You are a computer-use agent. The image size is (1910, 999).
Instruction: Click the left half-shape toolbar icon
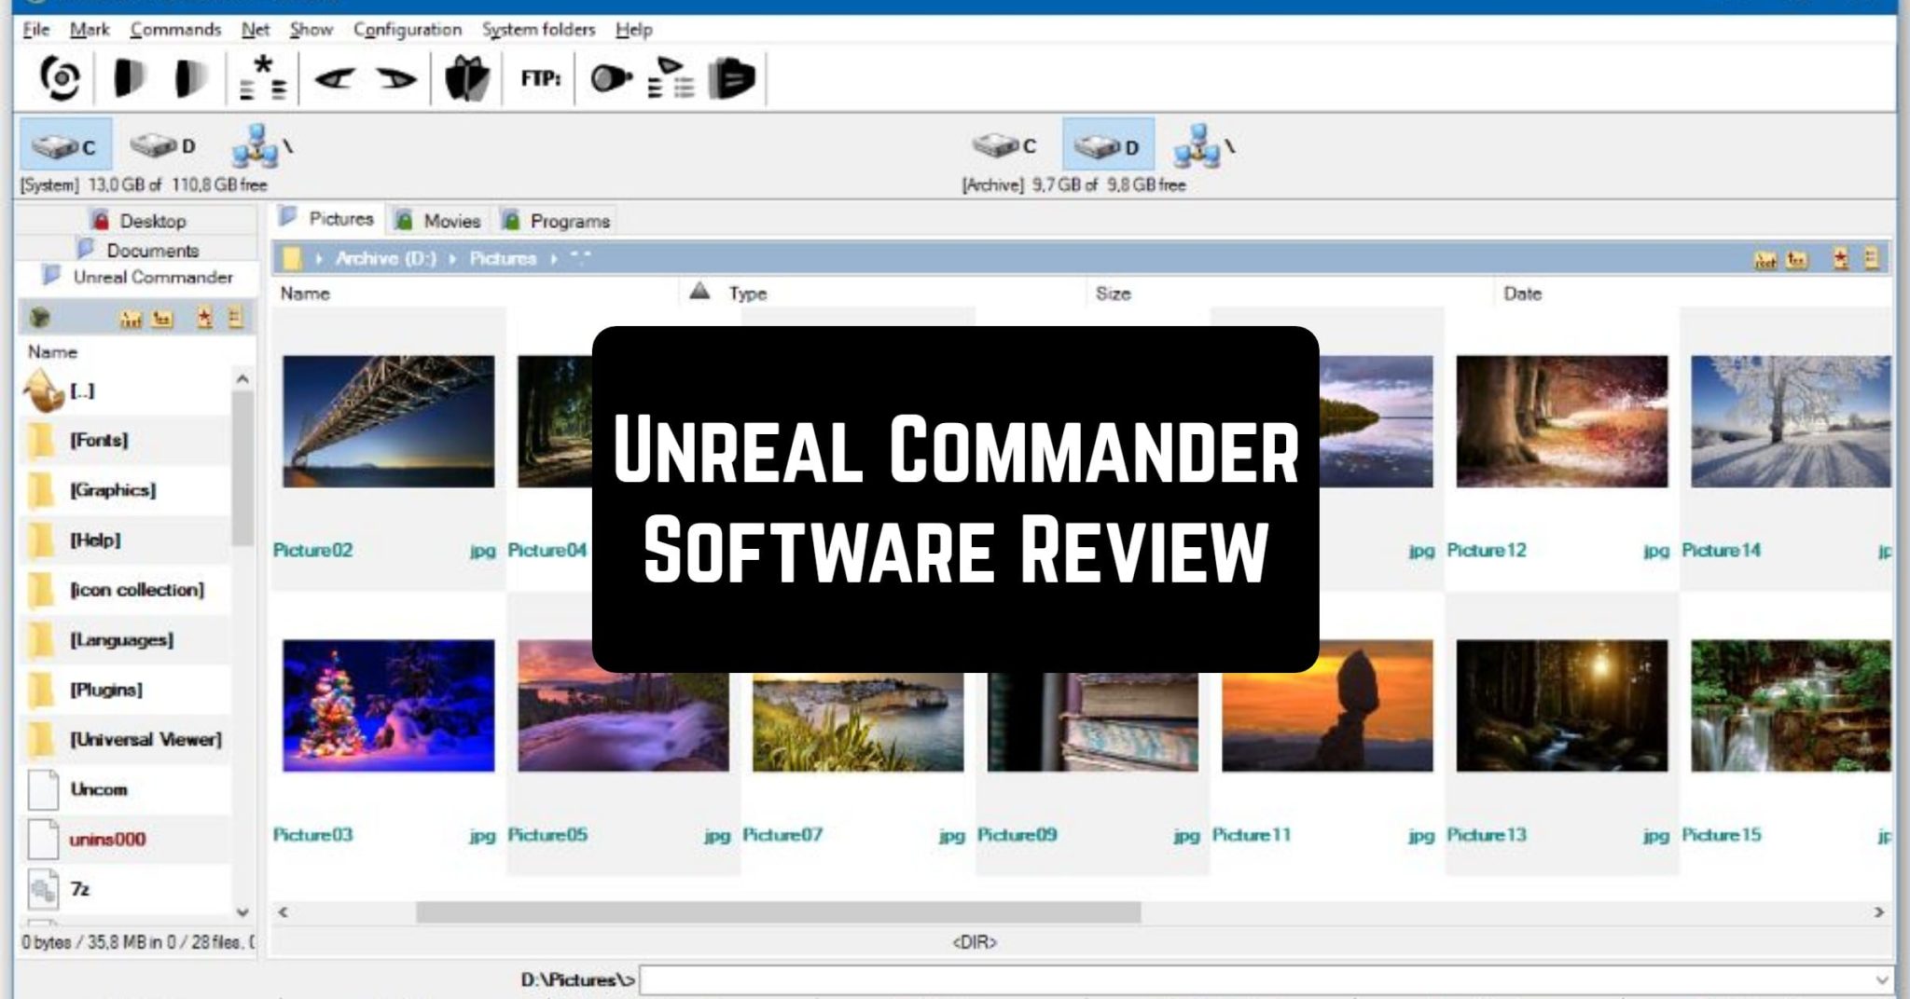(x=130, y=78)
